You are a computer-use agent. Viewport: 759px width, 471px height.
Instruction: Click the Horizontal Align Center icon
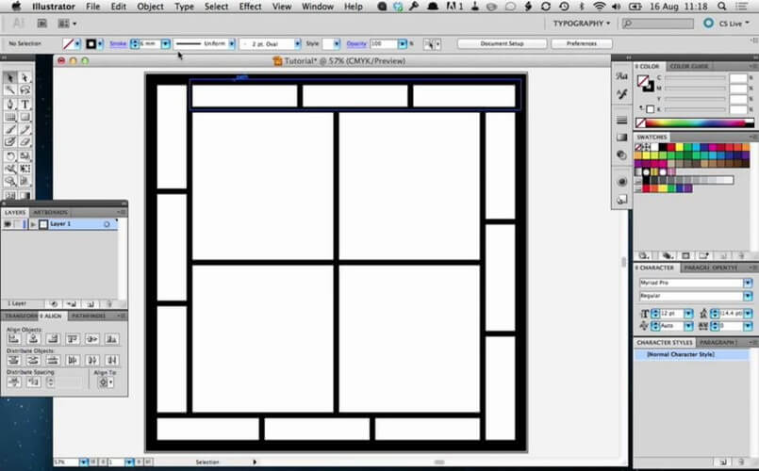point(33,339)
